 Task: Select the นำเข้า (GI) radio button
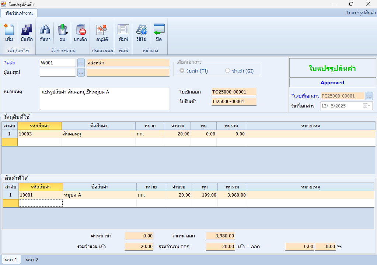(x=227, y=71)
